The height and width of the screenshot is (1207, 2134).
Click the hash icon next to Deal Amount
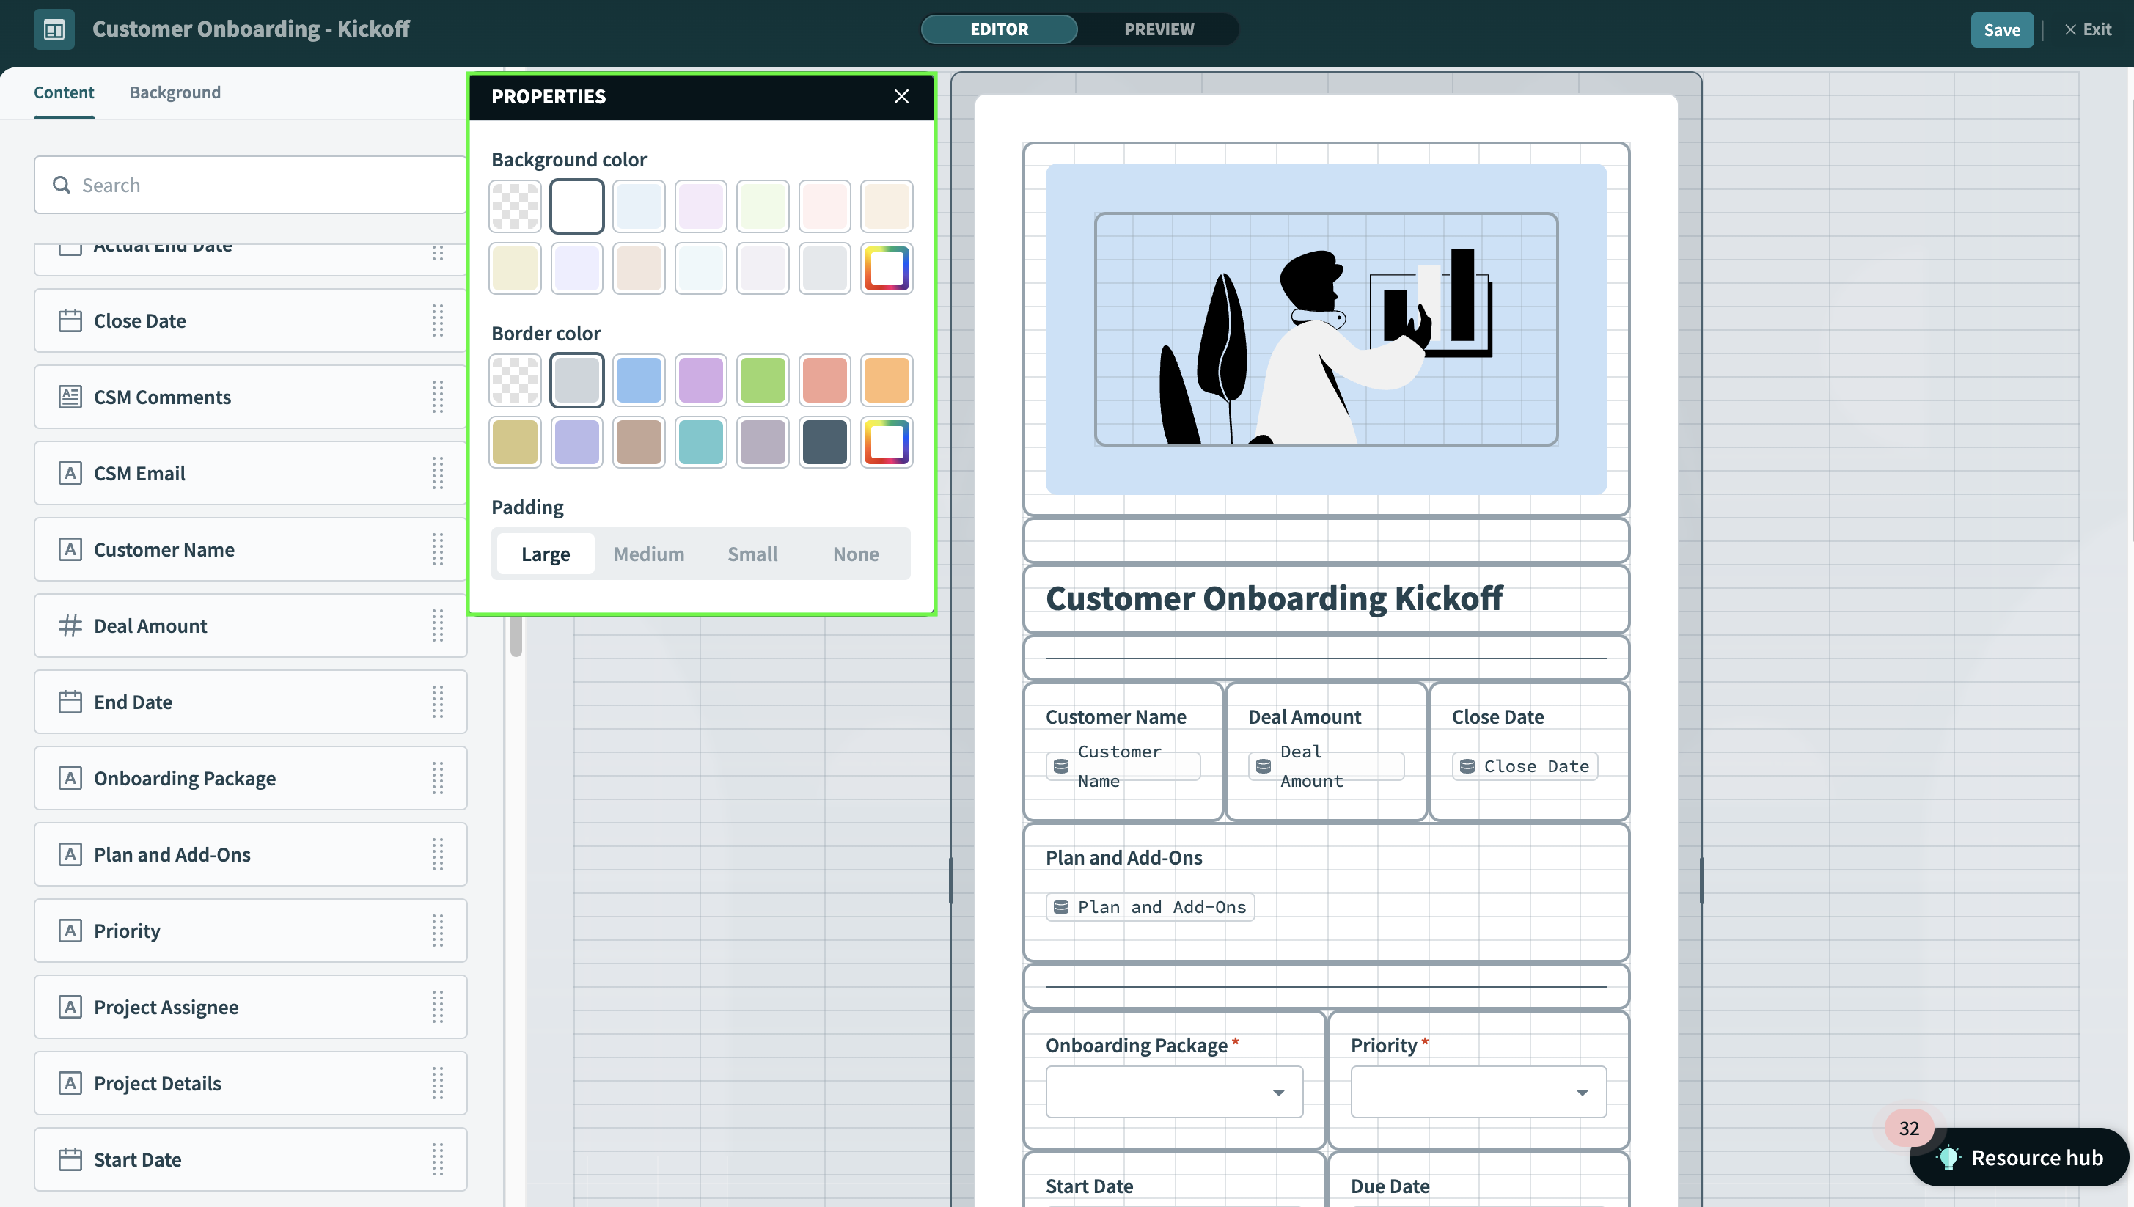70,626
